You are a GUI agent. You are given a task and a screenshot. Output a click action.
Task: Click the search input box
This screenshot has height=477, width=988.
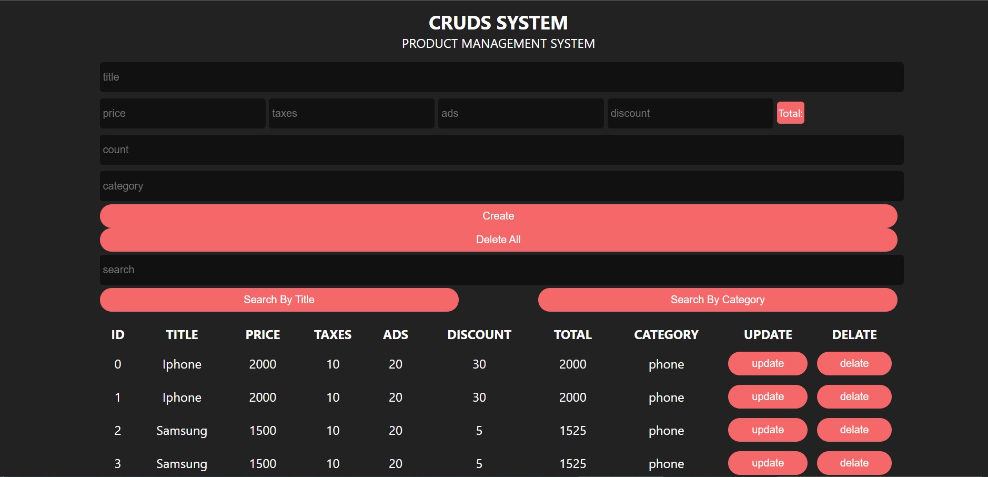click(x=501, y=270)
